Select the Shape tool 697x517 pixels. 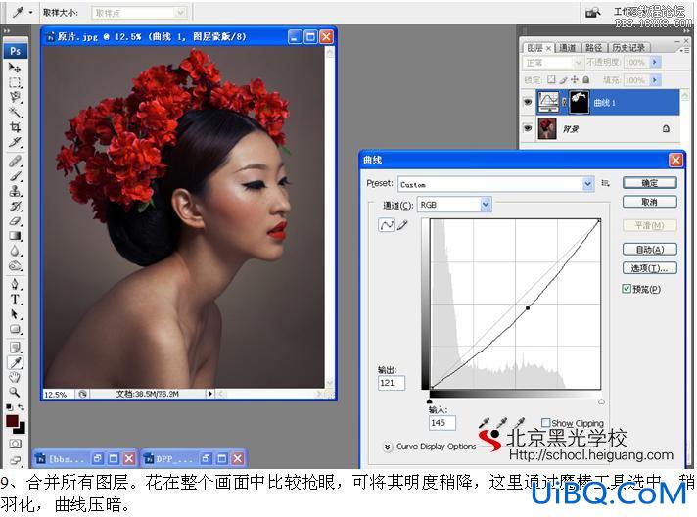[x=15, y=329]
